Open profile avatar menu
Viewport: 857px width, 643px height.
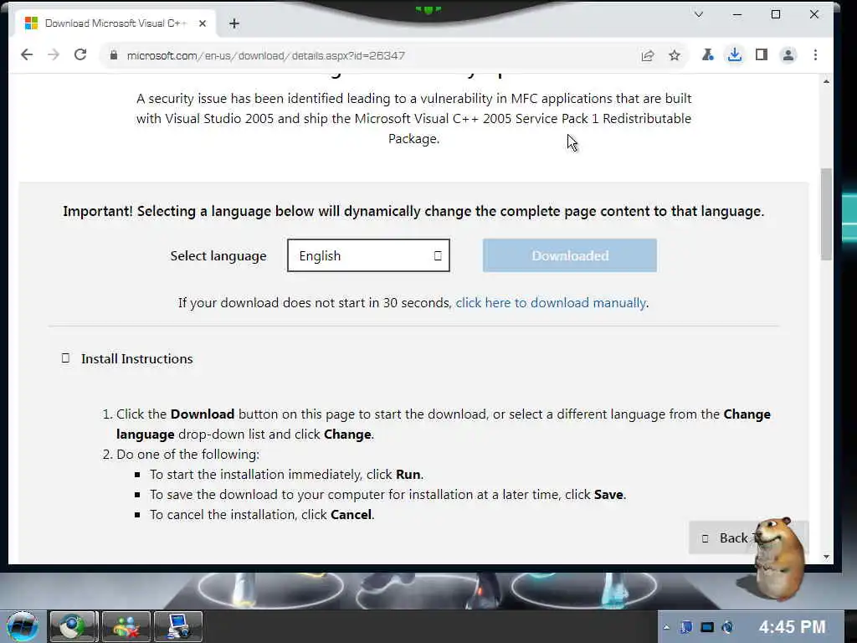click(x=788, y=54)
